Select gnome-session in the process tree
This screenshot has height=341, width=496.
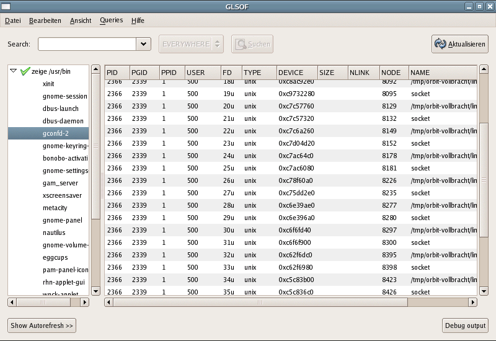(x=65, y=96)
